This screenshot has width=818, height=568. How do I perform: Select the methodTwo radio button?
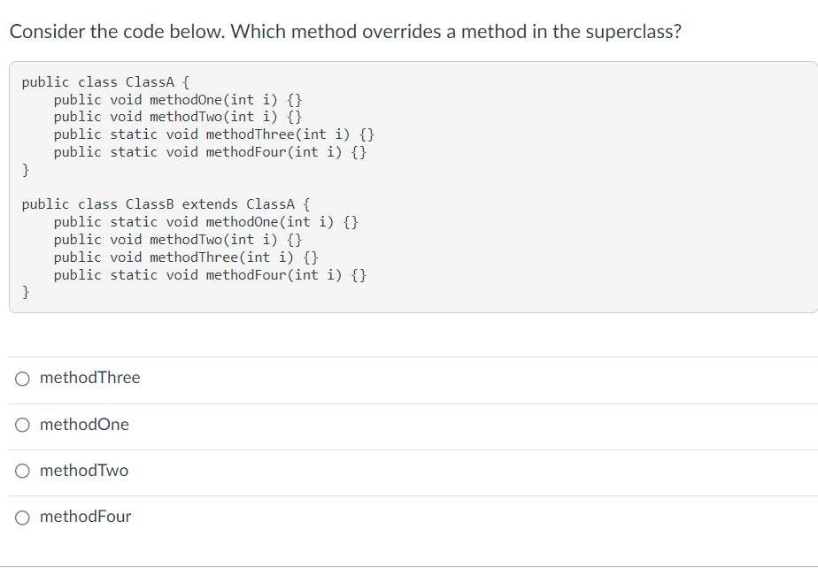click(22, 471)
